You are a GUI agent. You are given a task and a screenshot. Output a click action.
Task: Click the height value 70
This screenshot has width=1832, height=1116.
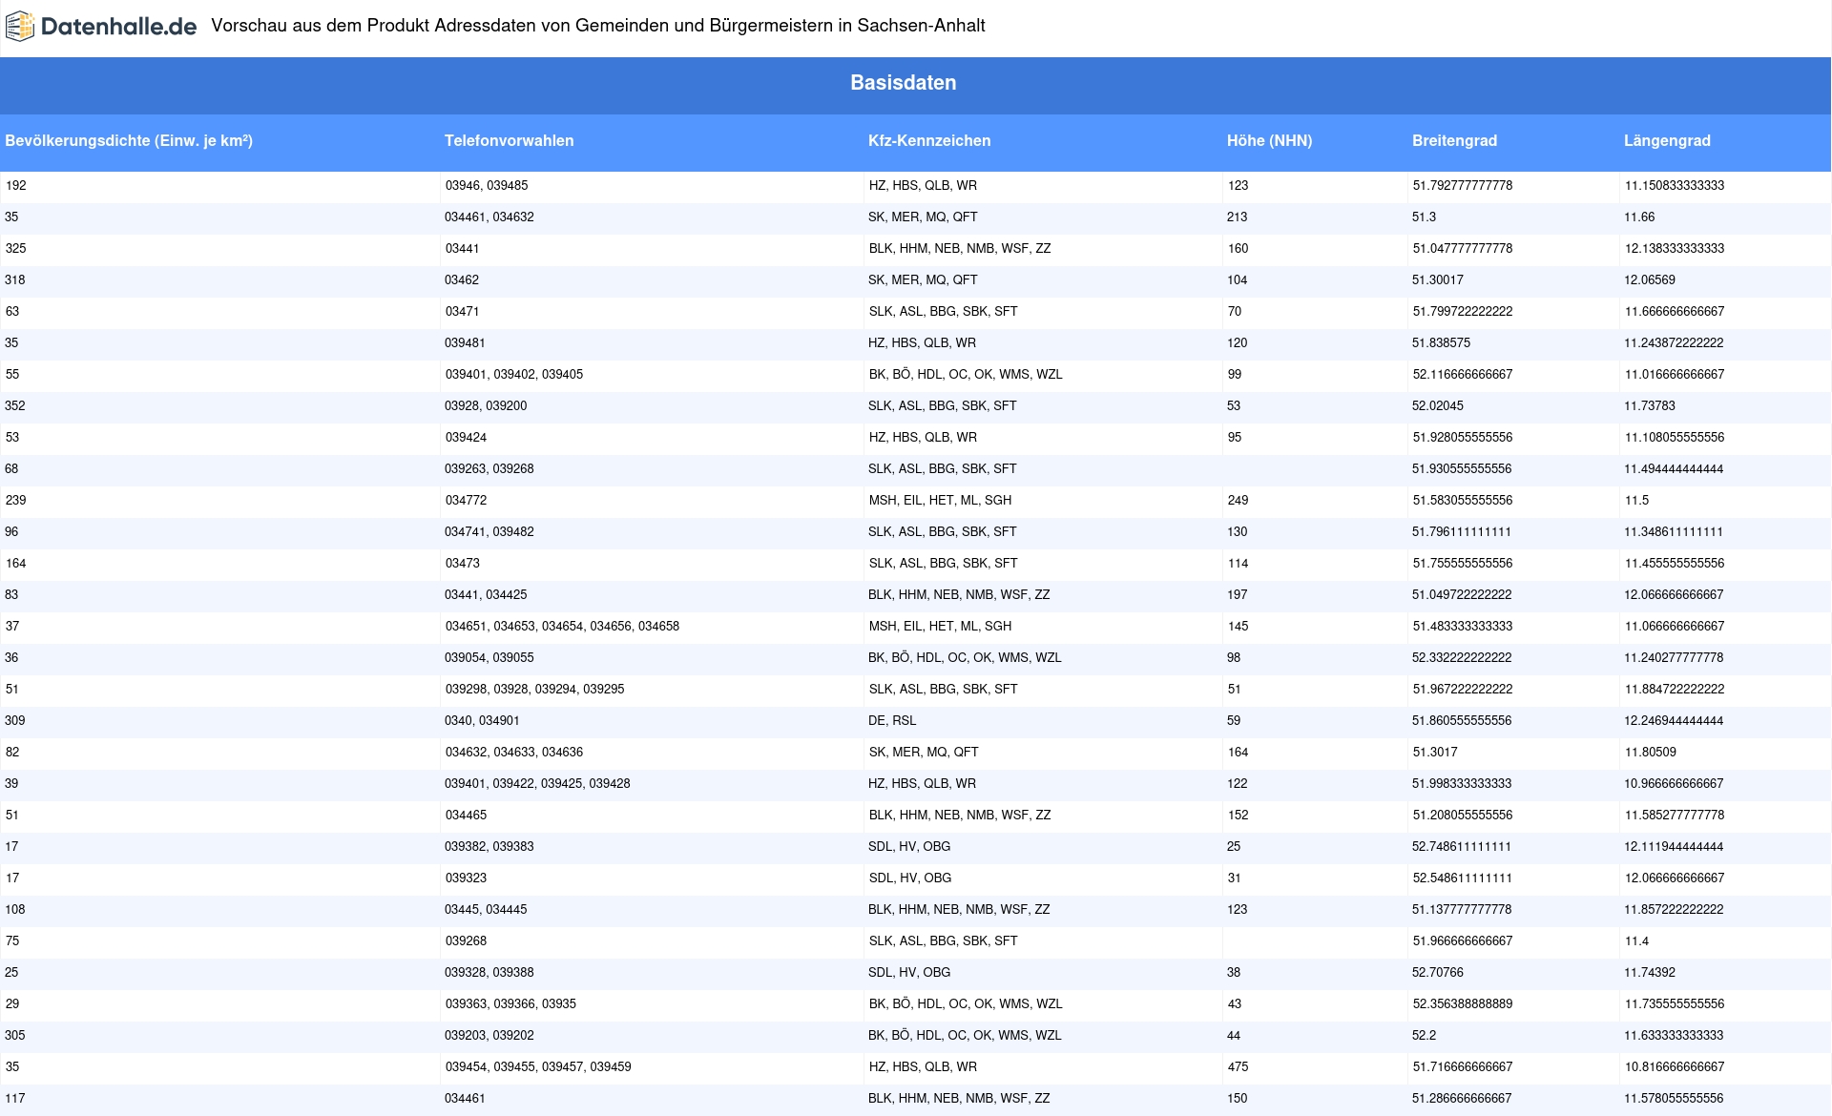1234,312
